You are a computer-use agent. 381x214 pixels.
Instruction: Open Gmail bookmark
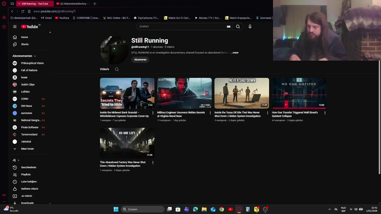tap(46, 18)
